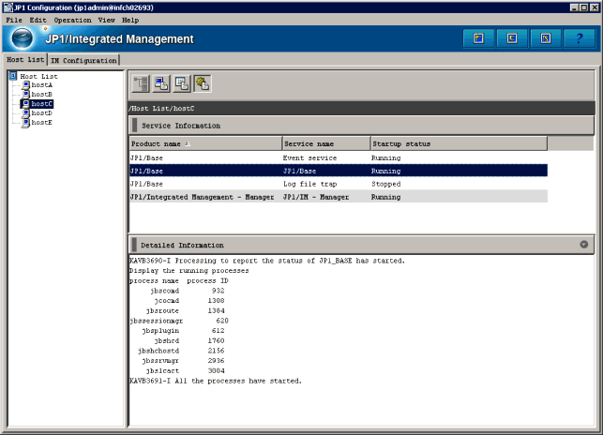
Task: Switch to the IM Configuration tab
Action: 83,60
